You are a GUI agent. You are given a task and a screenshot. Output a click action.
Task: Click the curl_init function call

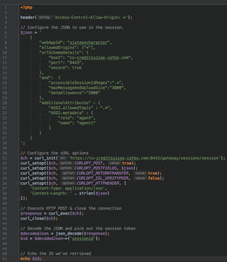(x=45, y=158)
